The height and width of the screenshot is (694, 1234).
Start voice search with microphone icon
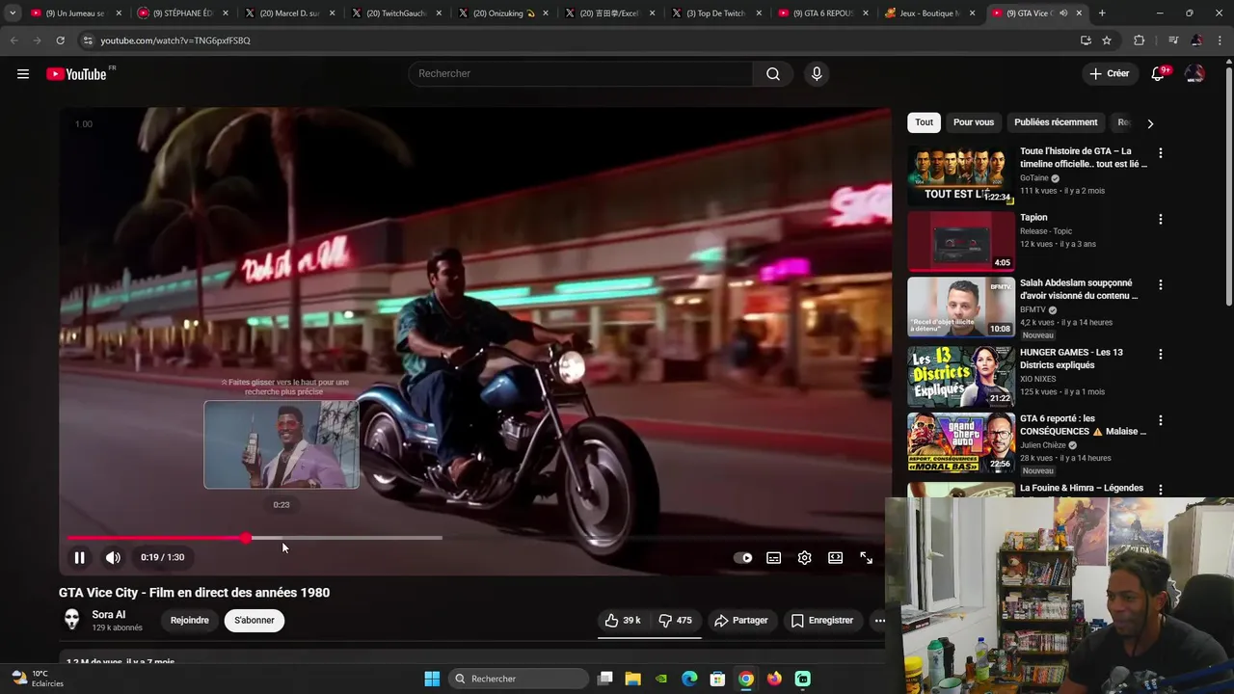pyautogui.click(x=817, y=74)
